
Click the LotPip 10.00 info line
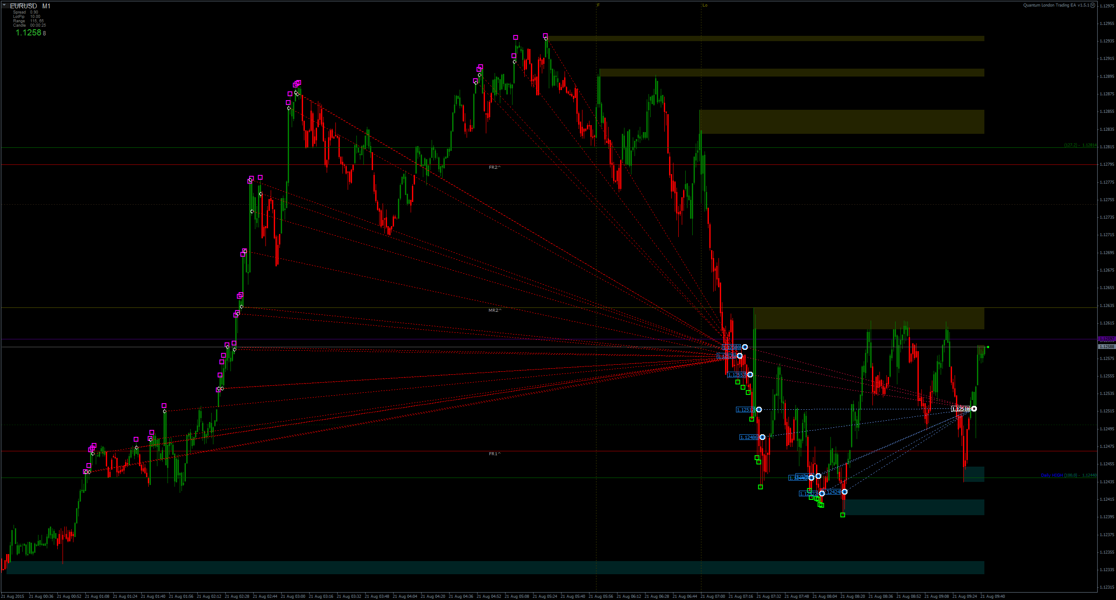point(26,17)
